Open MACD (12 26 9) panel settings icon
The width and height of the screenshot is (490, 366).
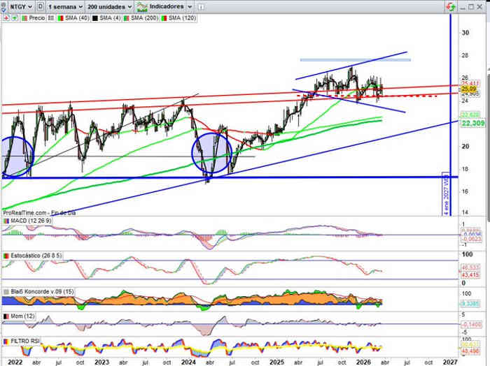[5, 221]
